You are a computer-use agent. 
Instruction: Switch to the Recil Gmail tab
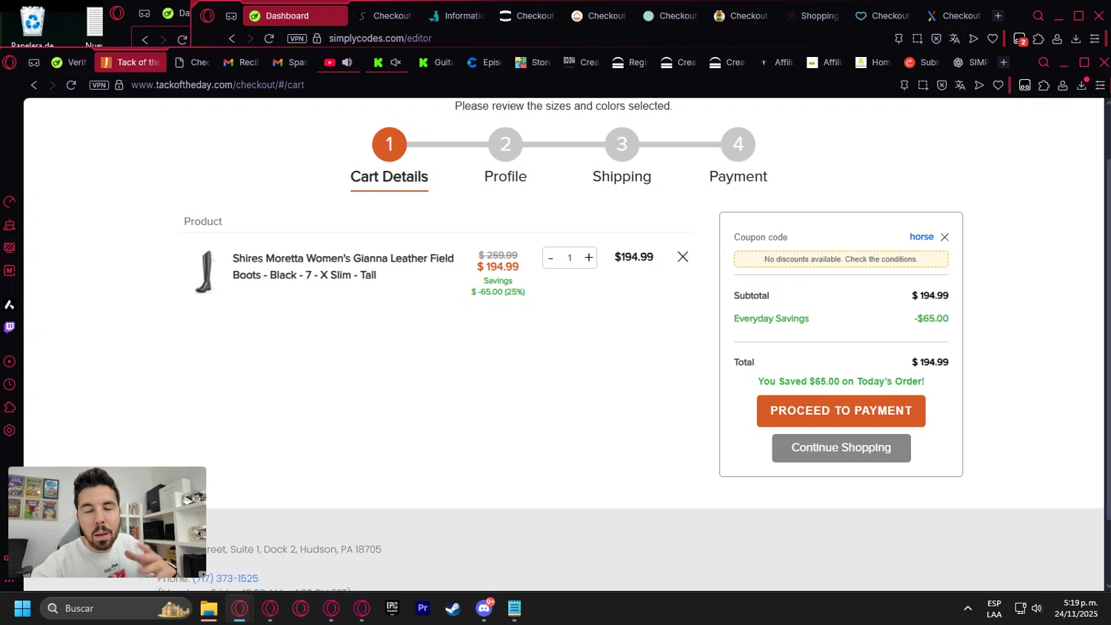tap(241, 62)
